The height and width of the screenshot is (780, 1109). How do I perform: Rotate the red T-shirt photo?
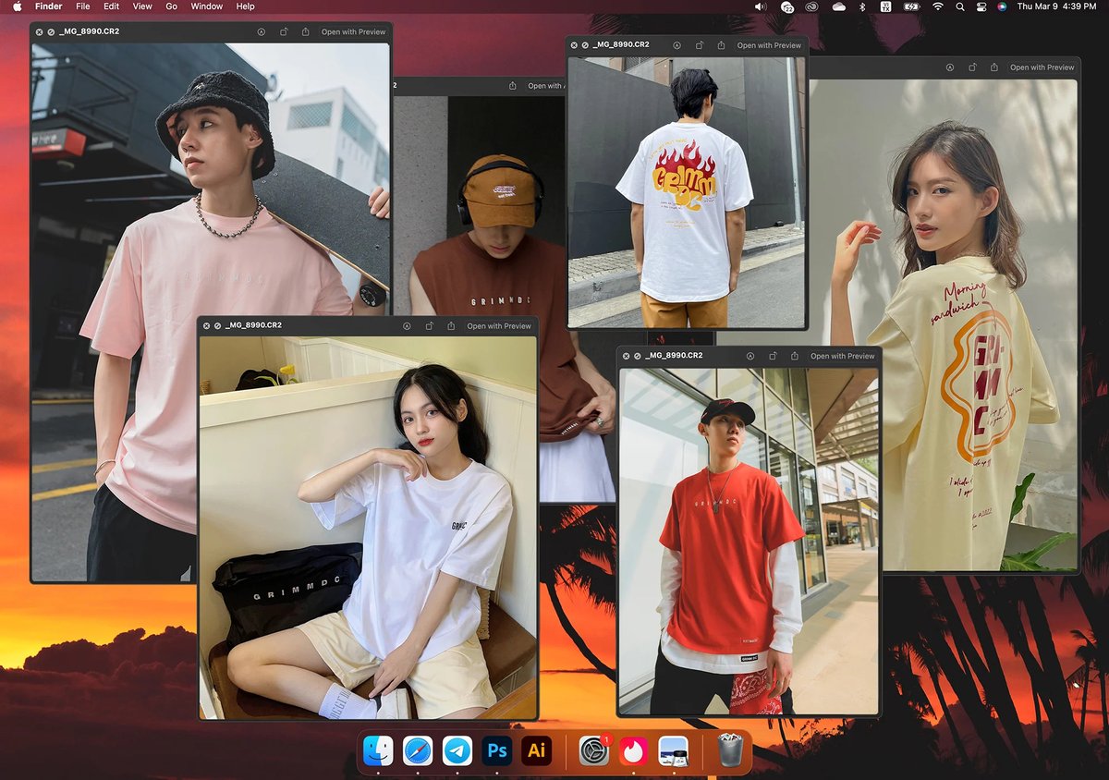coord(773,356)
